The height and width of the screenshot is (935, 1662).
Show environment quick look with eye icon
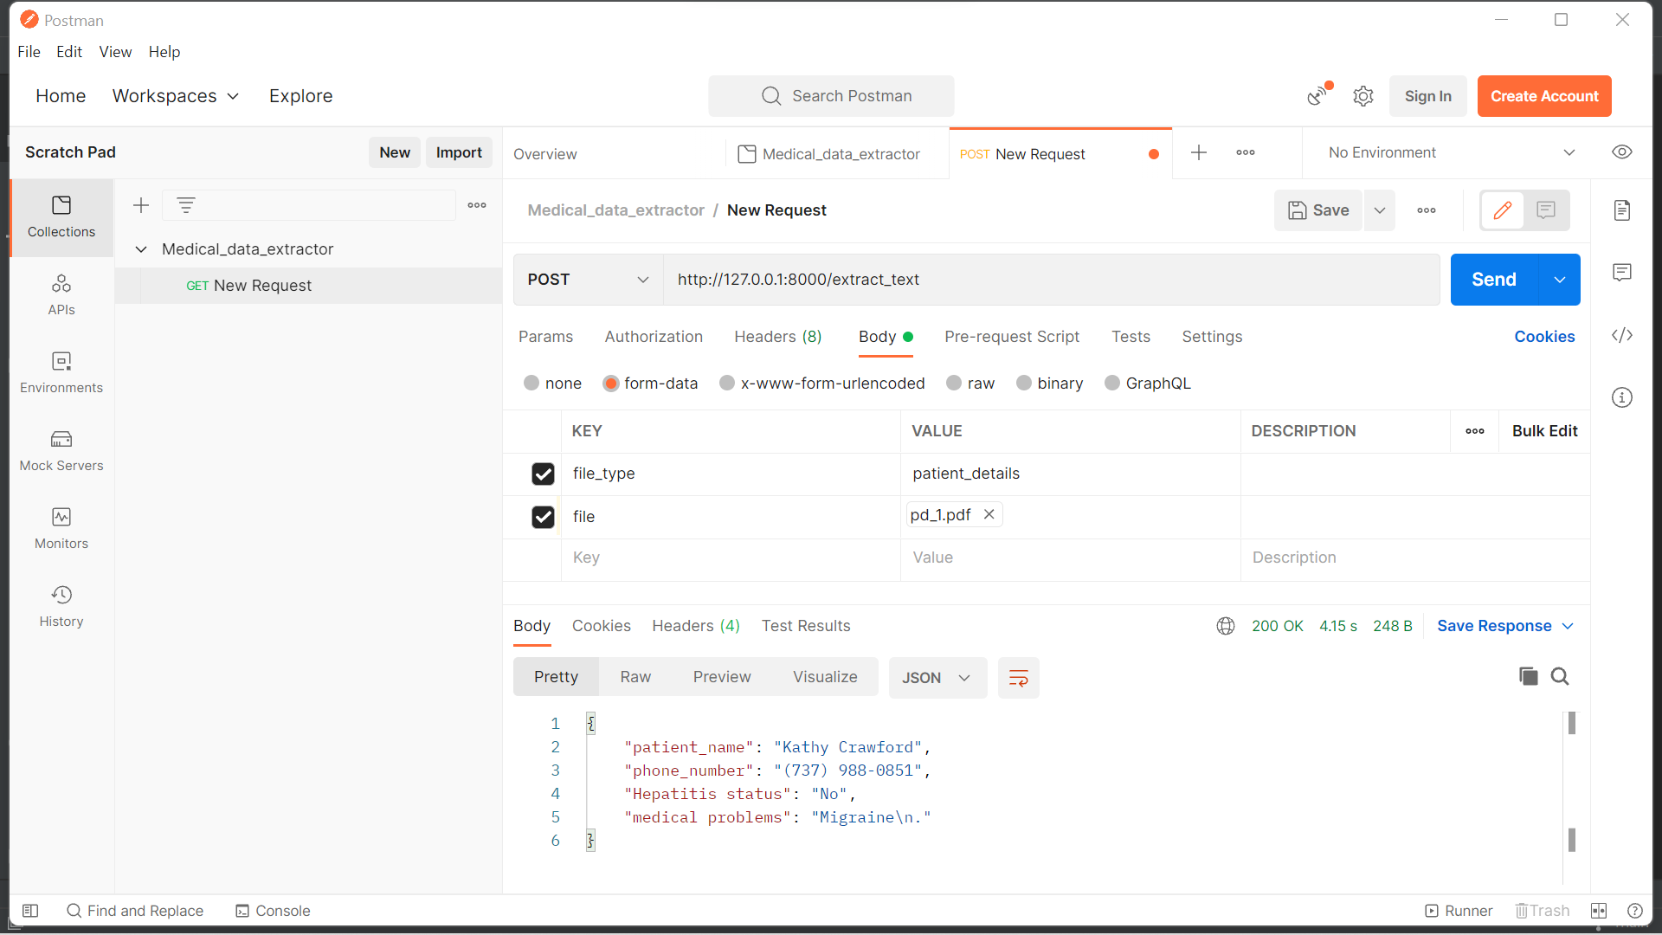pyautogui.click(x=1623, y=152)
